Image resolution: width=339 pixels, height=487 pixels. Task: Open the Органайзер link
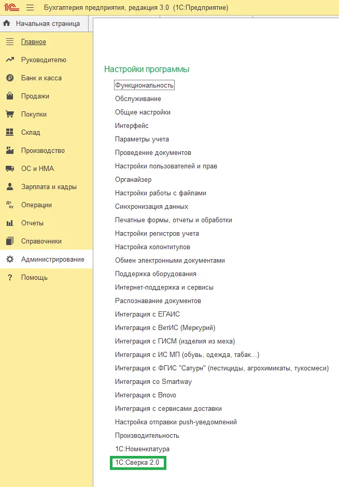(x=133, y=180)
